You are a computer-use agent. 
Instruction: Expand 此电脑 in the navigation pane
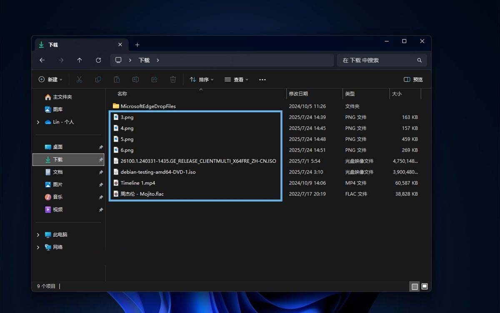38,235
